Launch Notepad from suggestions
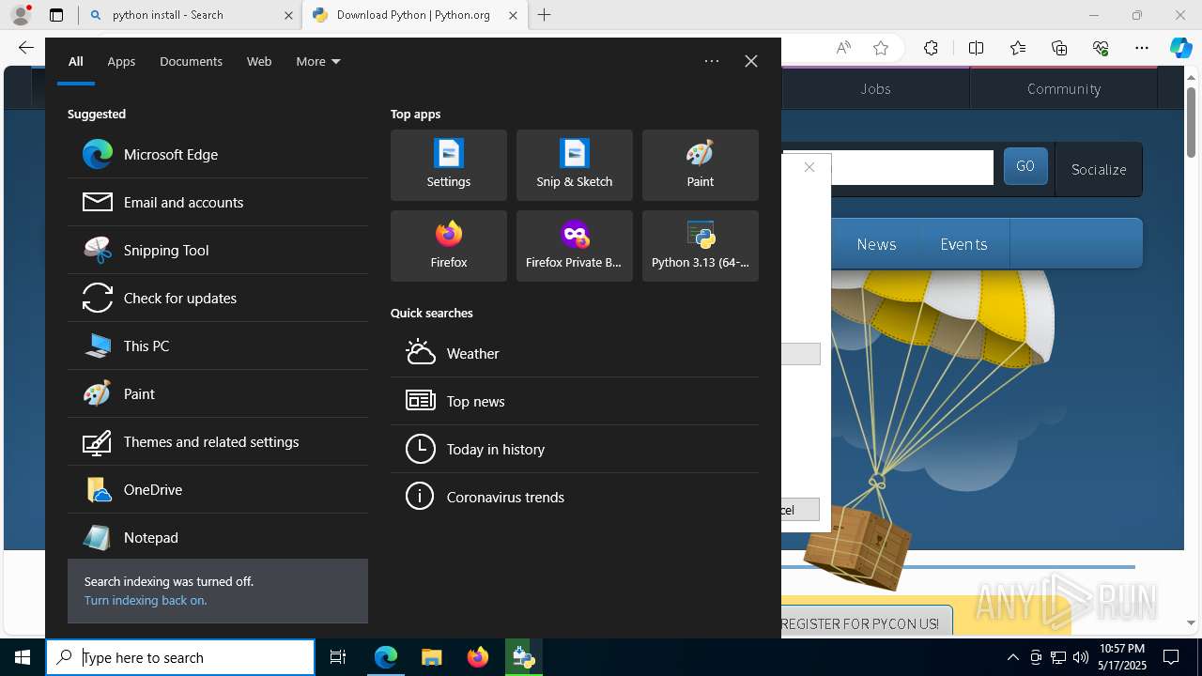Image resolution: width=1202 pixels, height=676 pixels. pos(218,537)
